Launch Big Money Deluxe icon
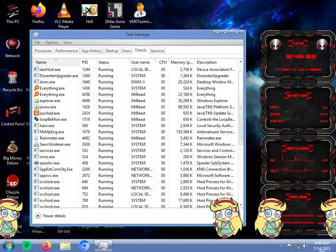 13,153
